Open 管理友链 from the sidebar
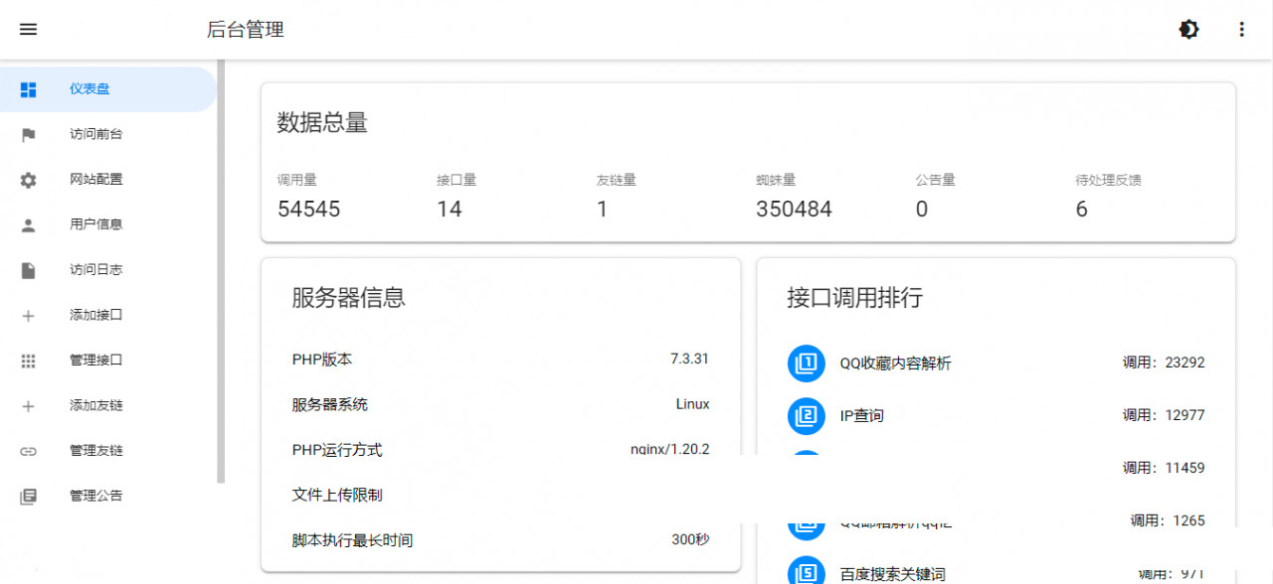Screen dimensions: 1273x584 point(107,451)
